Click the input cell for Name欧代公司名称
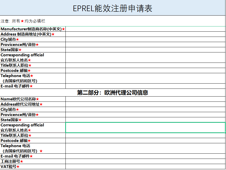This screenshot has height=170, width=226. coord(145,99)
